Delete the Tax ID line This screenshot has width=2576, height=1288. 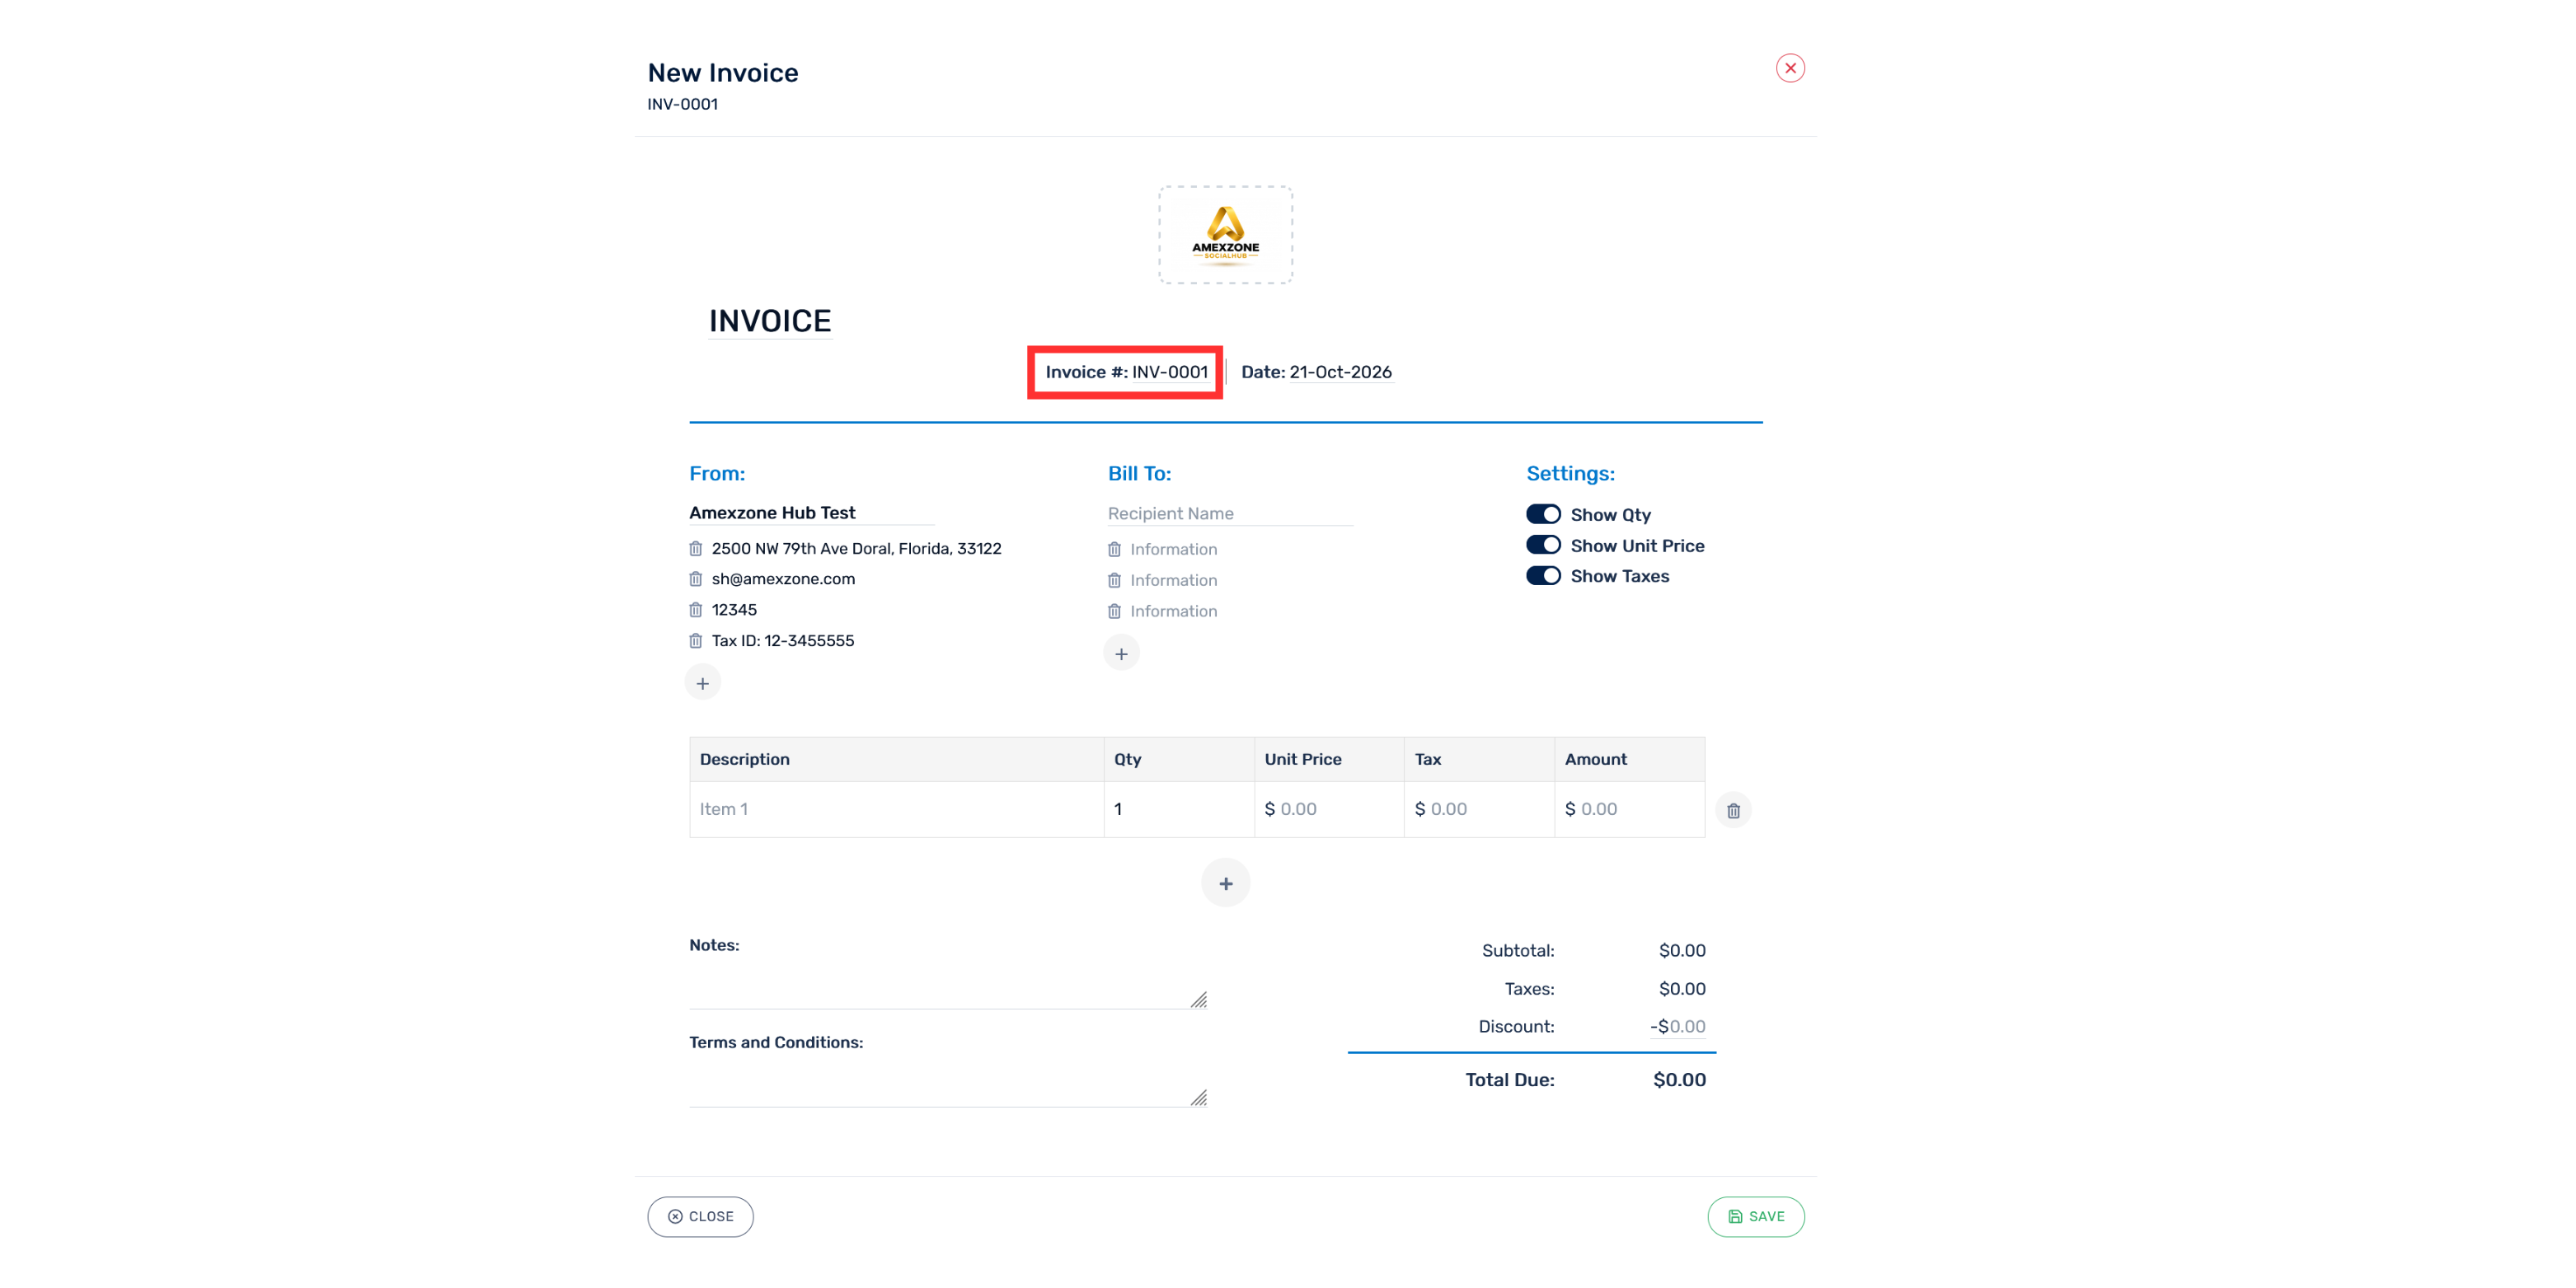point(695,641)
